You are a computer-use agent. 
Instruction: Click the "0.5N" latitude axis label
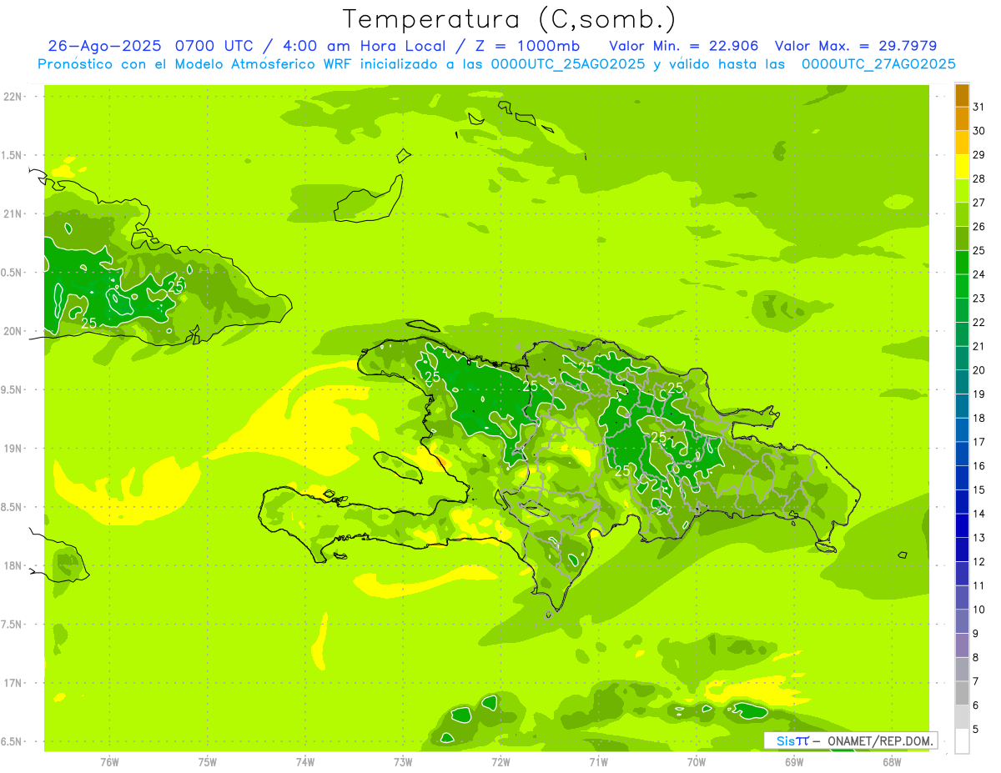coord(12,273)
